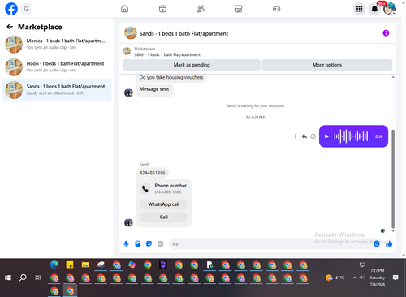
Task: Expand More options for the listing
Action: click(x=327, y=65)
